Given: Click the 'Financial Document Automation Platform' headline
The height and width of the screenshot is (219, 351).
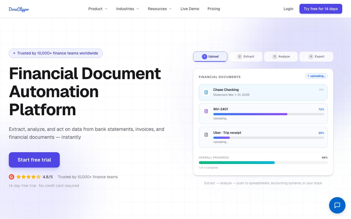Looking at the screenshot, I should (85, 91).
